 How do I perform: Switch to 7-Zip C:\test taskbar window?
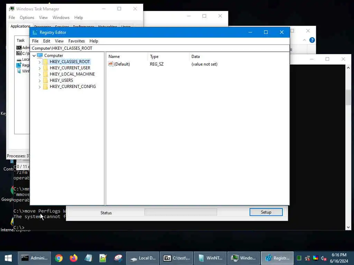(x=177, y=258)
